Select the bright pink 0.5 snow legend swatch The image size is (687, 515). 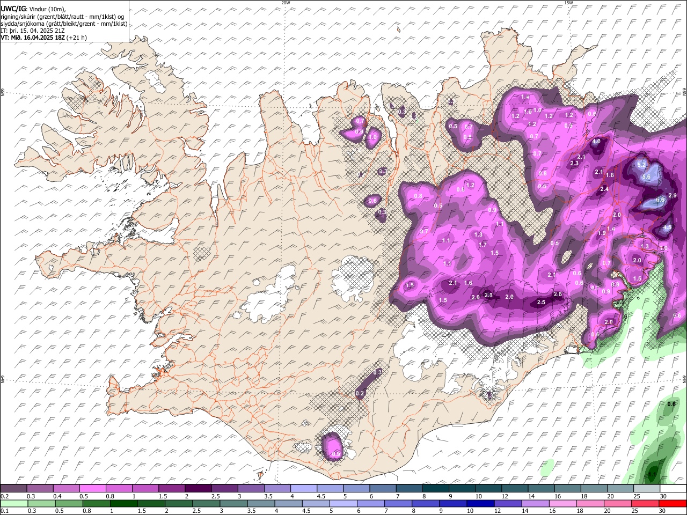[x=92, y=489]
